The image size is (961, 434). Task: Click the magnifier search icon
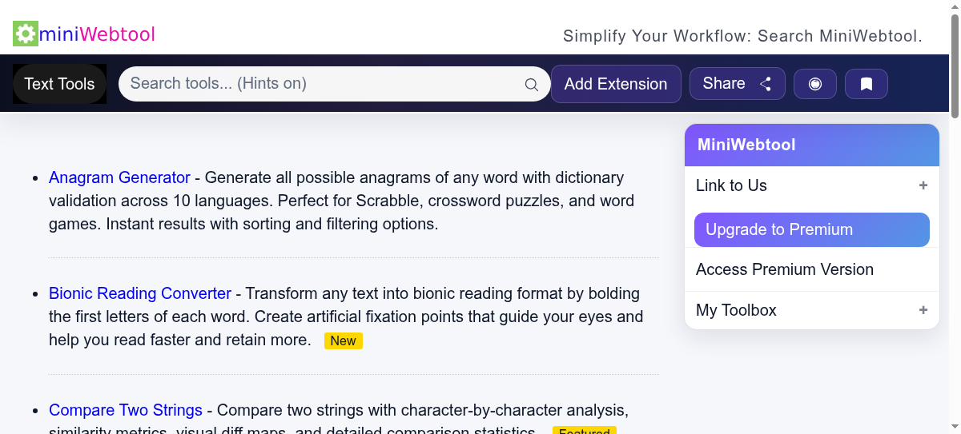532,85
